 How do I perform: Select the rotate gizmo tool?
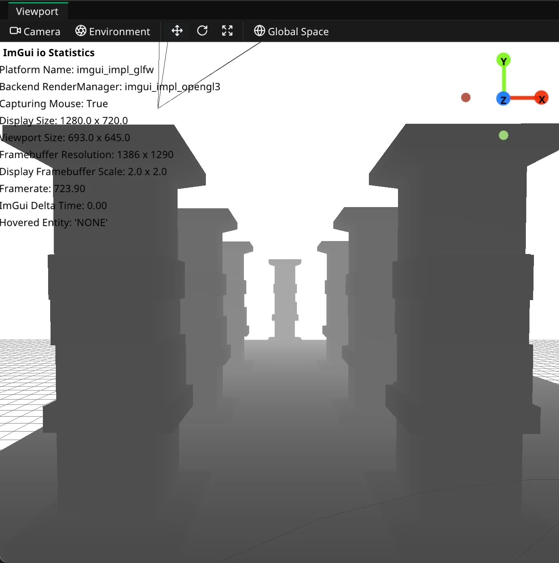[202, 31]
